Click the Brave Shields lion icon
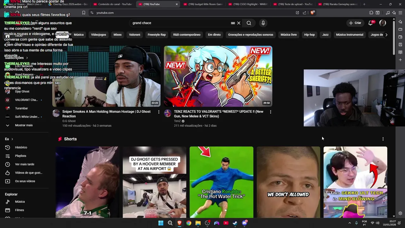405x228 pixels. [313, 13]
